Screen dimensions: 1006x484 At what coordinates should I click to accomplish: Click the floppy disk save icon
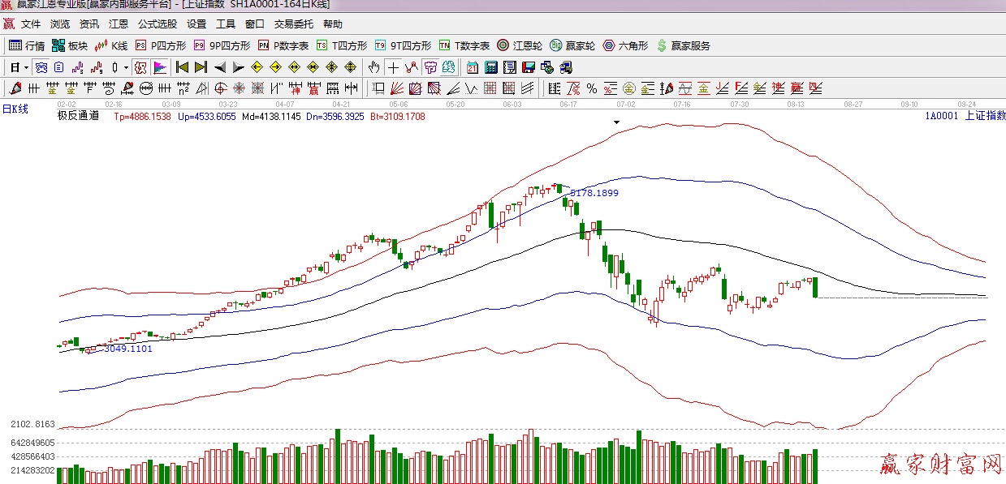[x=529, y=67]
